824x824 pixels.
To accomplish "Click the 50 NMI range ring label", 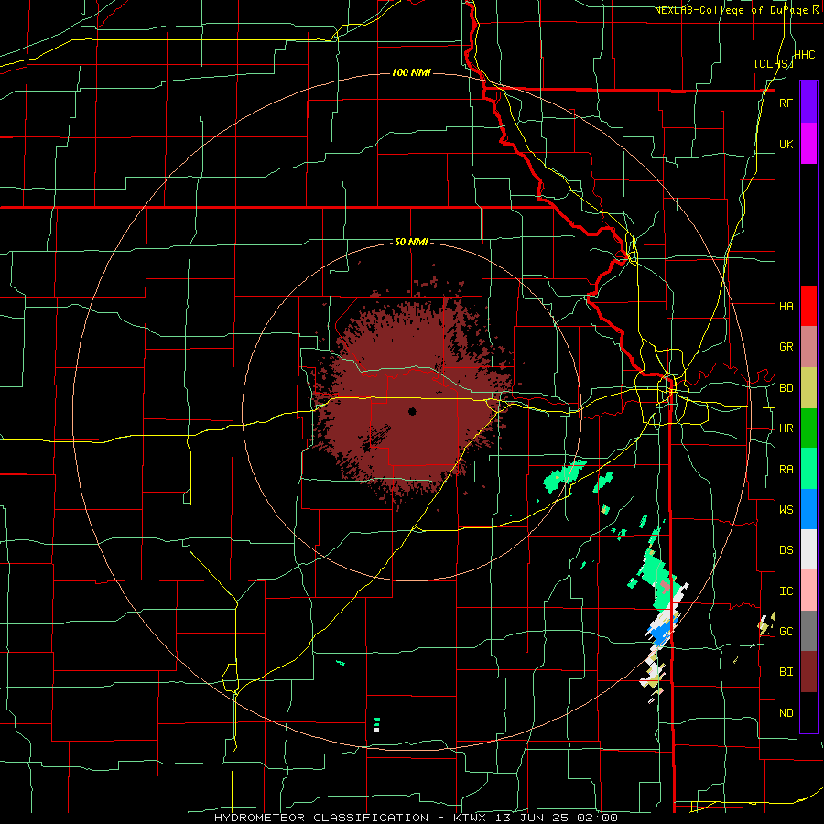I will pos(411,242).
